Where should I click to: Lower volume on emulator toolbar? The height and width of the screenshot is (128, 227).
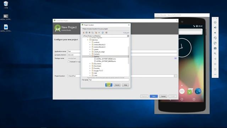tap(215, 33)
